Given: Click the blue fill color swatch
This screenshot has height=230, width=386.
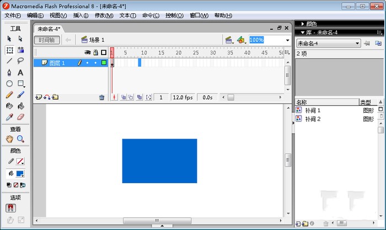Looking at the screenshot, I should pyautogui.click(x=20, y=173).
